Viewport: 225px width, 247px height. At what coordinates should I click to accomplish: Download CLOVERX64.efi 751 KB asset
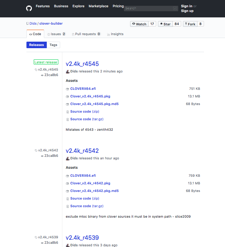[x=83, y=89]
